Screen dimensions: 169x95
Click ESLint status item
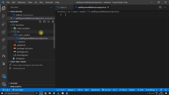tap(123, 90)
